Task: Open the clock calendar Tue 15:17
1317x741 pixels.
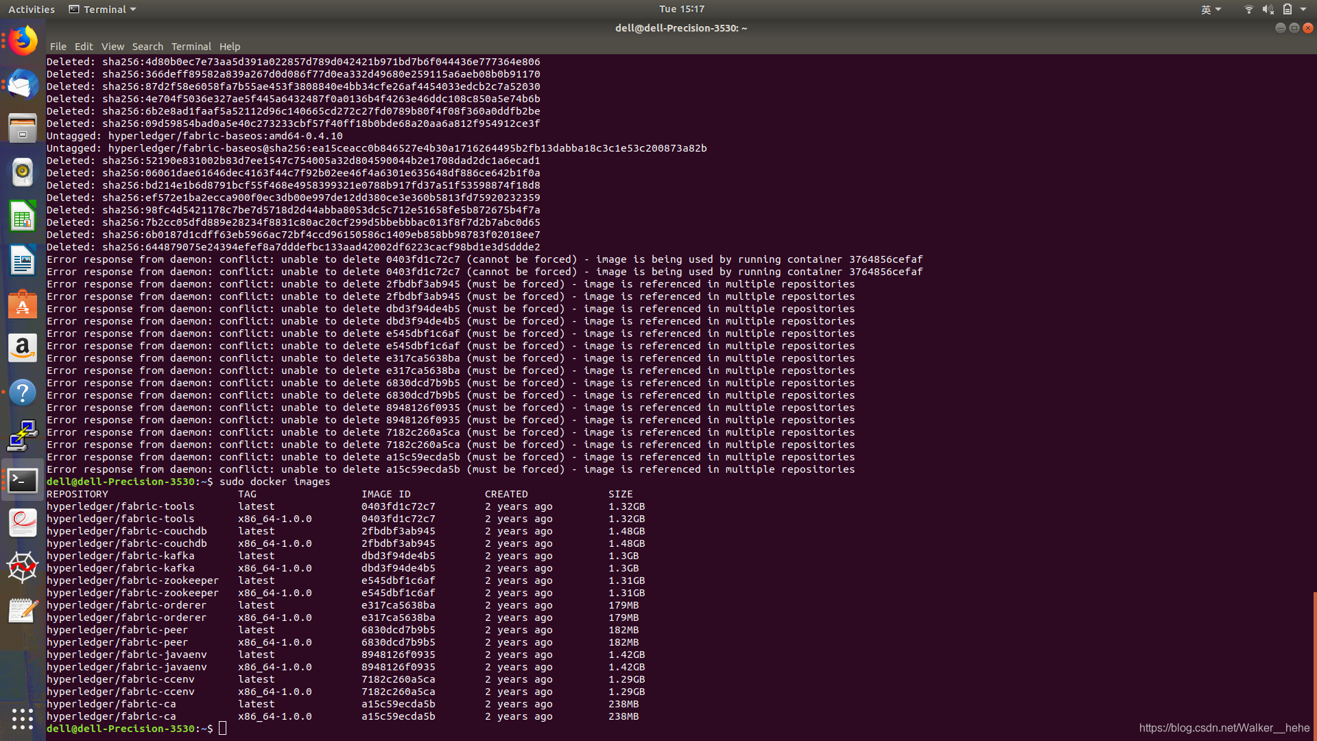Action: pos(682,9)
